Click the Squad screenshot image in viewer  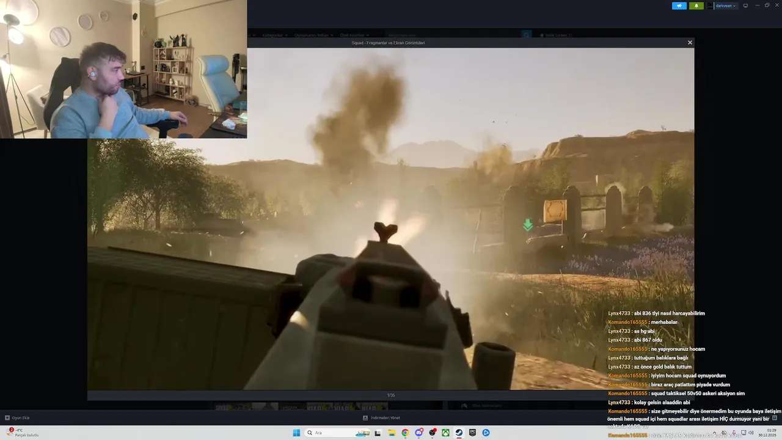click(390, 218)
